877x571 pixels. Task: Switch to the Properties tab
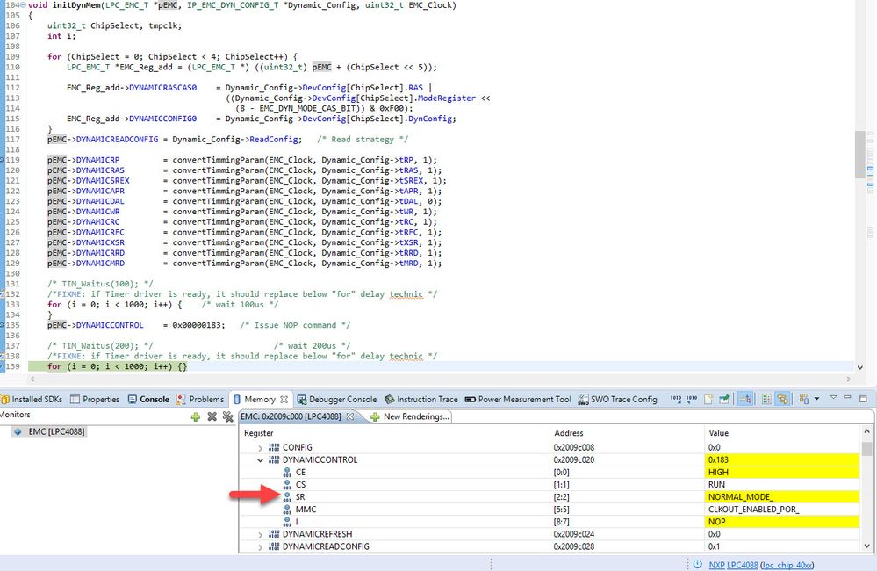click(95, 399)
